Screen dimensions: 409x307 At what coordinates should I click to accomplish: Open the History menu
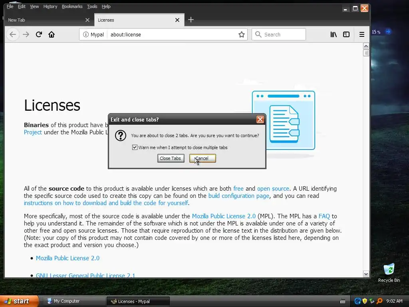[x=50, y=6]
